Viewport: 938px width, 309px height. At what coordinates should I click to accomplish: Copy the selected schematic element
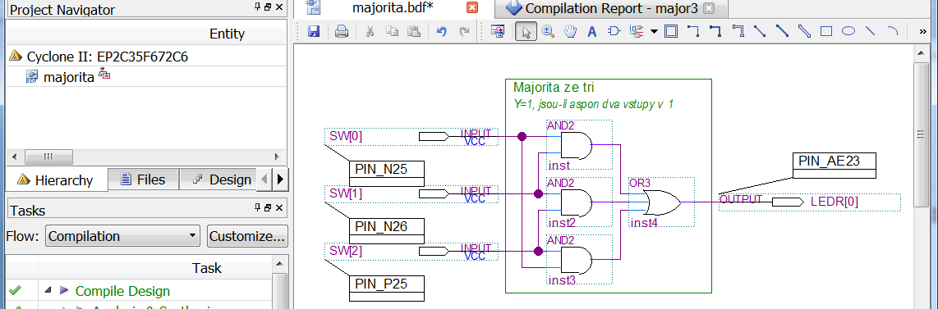pyautogui.click(x=392, y=32)
